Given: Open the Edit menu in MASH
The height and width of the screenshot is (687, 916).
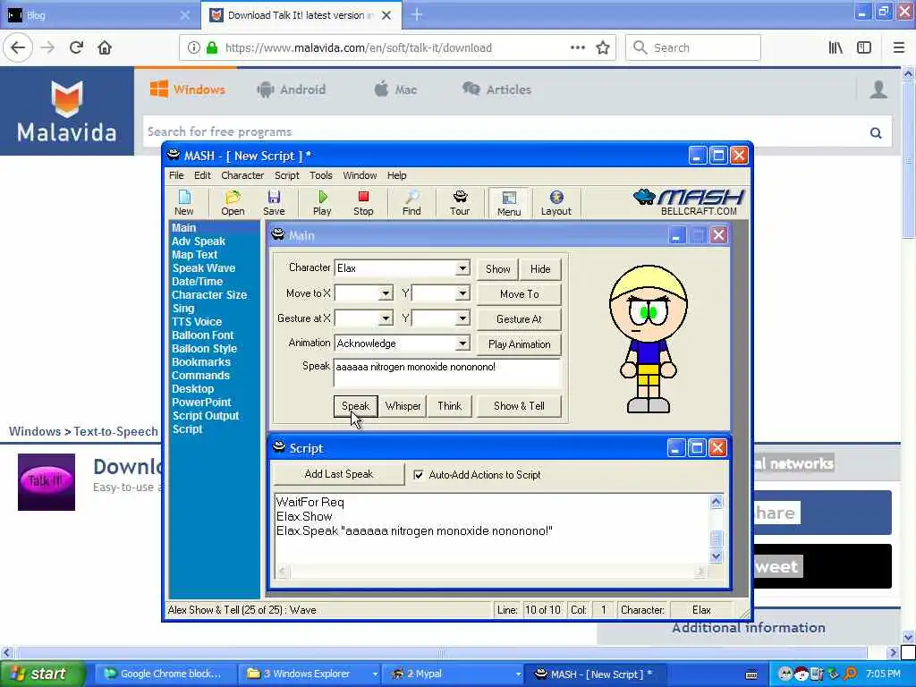Looking at the screenshot, I should (202, 175).
